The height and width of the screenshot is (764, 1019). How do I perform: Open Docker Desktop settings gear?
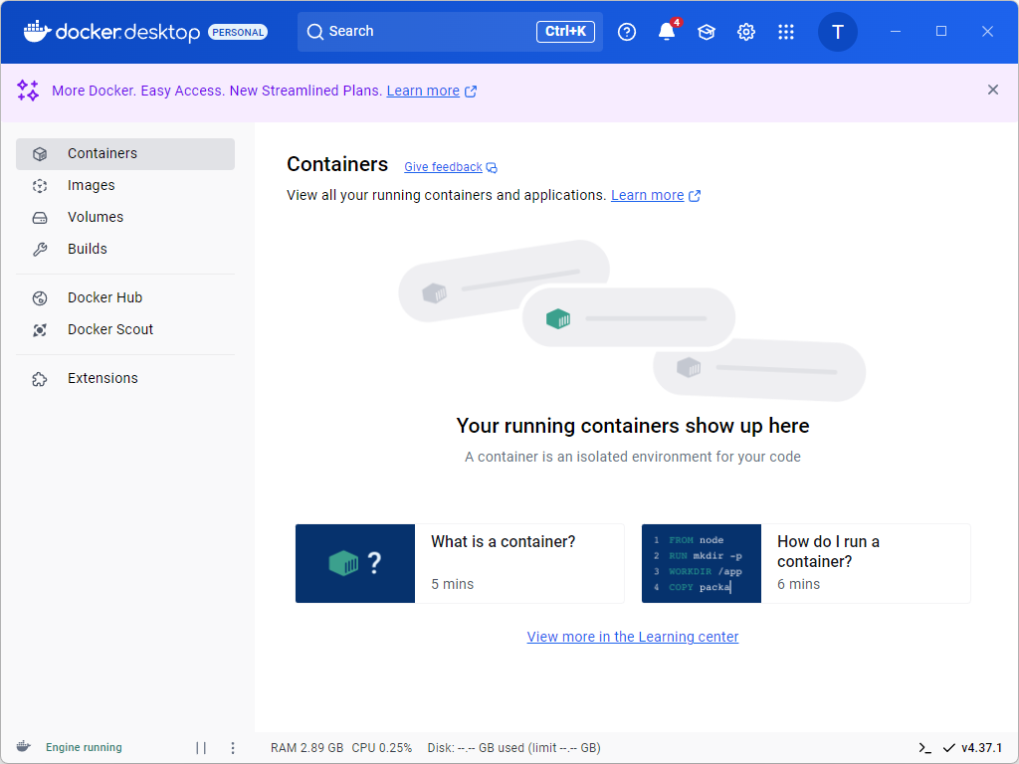745,31
